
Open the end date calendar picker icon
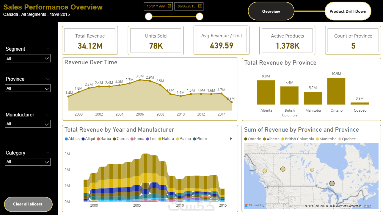click(x=200, y=6)
